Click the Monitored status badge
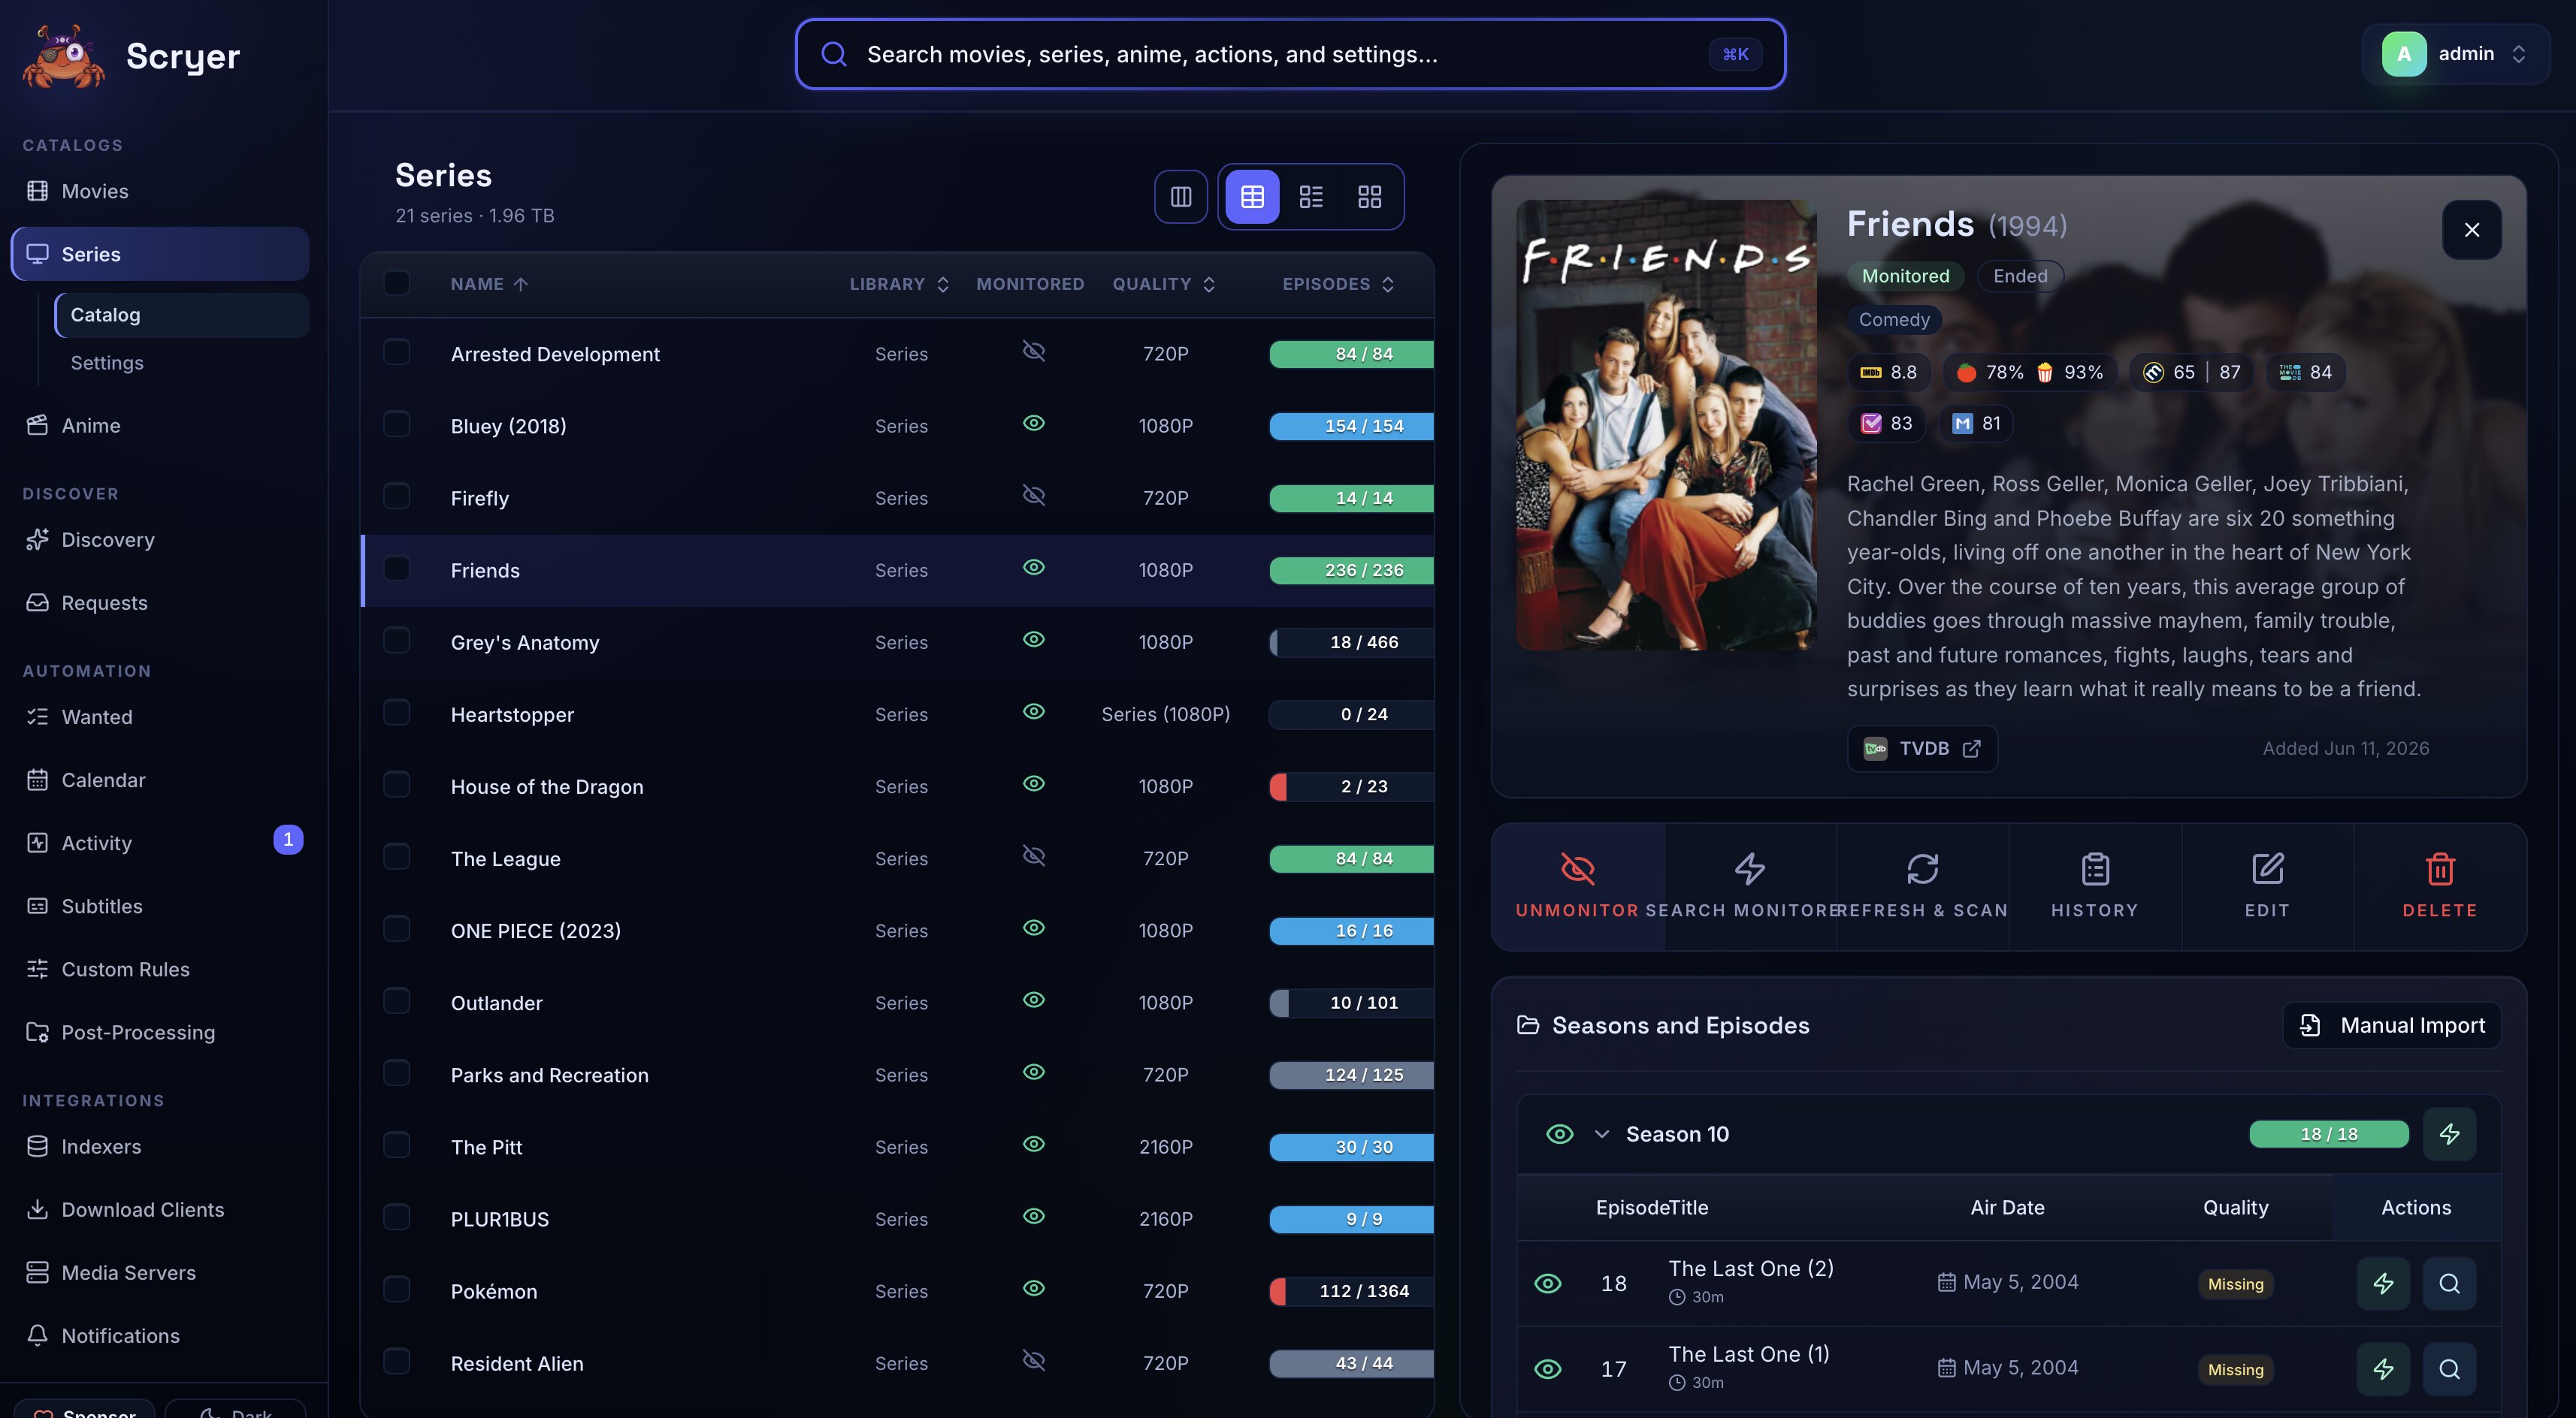This screenshot has width=2576, height=1418. click(1905, 276)
